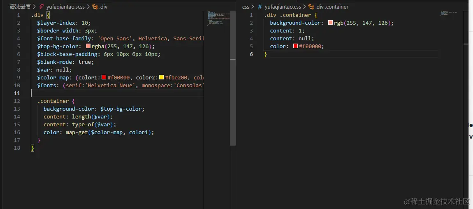This screenshot has width=473, height=209.
Task: Open the red #f00000 swatch in $color-map line
Action: (x=104, y=77)
